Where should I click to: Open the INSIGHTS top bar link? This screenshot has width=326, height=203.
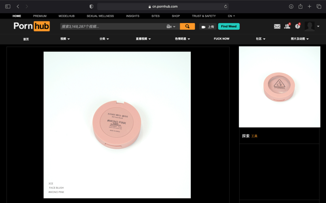point(133,16)
